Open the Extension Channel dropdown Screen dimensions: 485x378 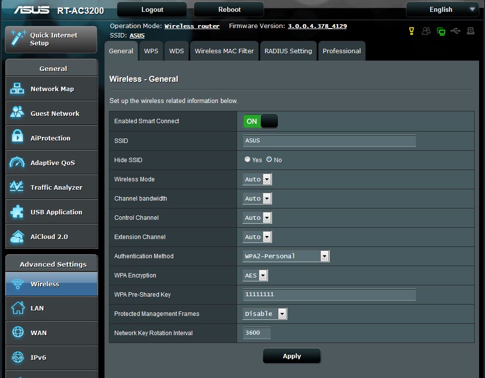pyautogui.click(x=257, y=237)
